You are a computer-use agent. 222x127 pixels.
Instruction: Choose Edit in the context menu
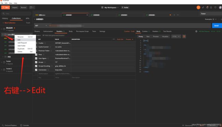click(x=25, y=40)
